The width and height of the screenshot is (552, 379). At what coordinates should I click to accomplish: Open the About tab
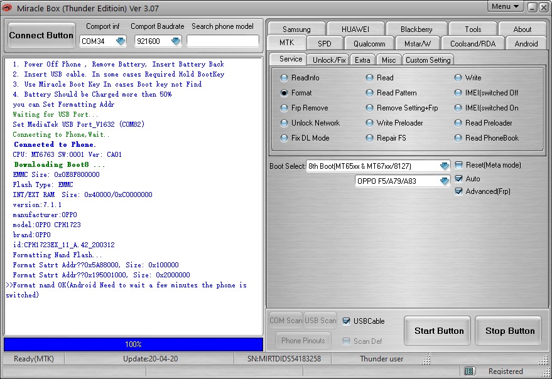522,29
